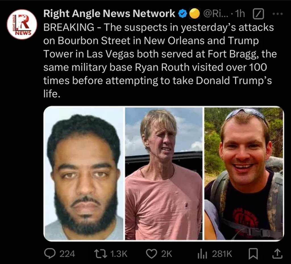Click the 224 replies count
The image size is (291, 264).
(x=67, y=254)
